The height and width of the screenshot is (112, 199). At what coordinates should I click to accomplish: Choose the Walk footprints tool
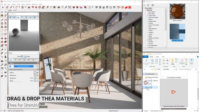tap(2, 76)
